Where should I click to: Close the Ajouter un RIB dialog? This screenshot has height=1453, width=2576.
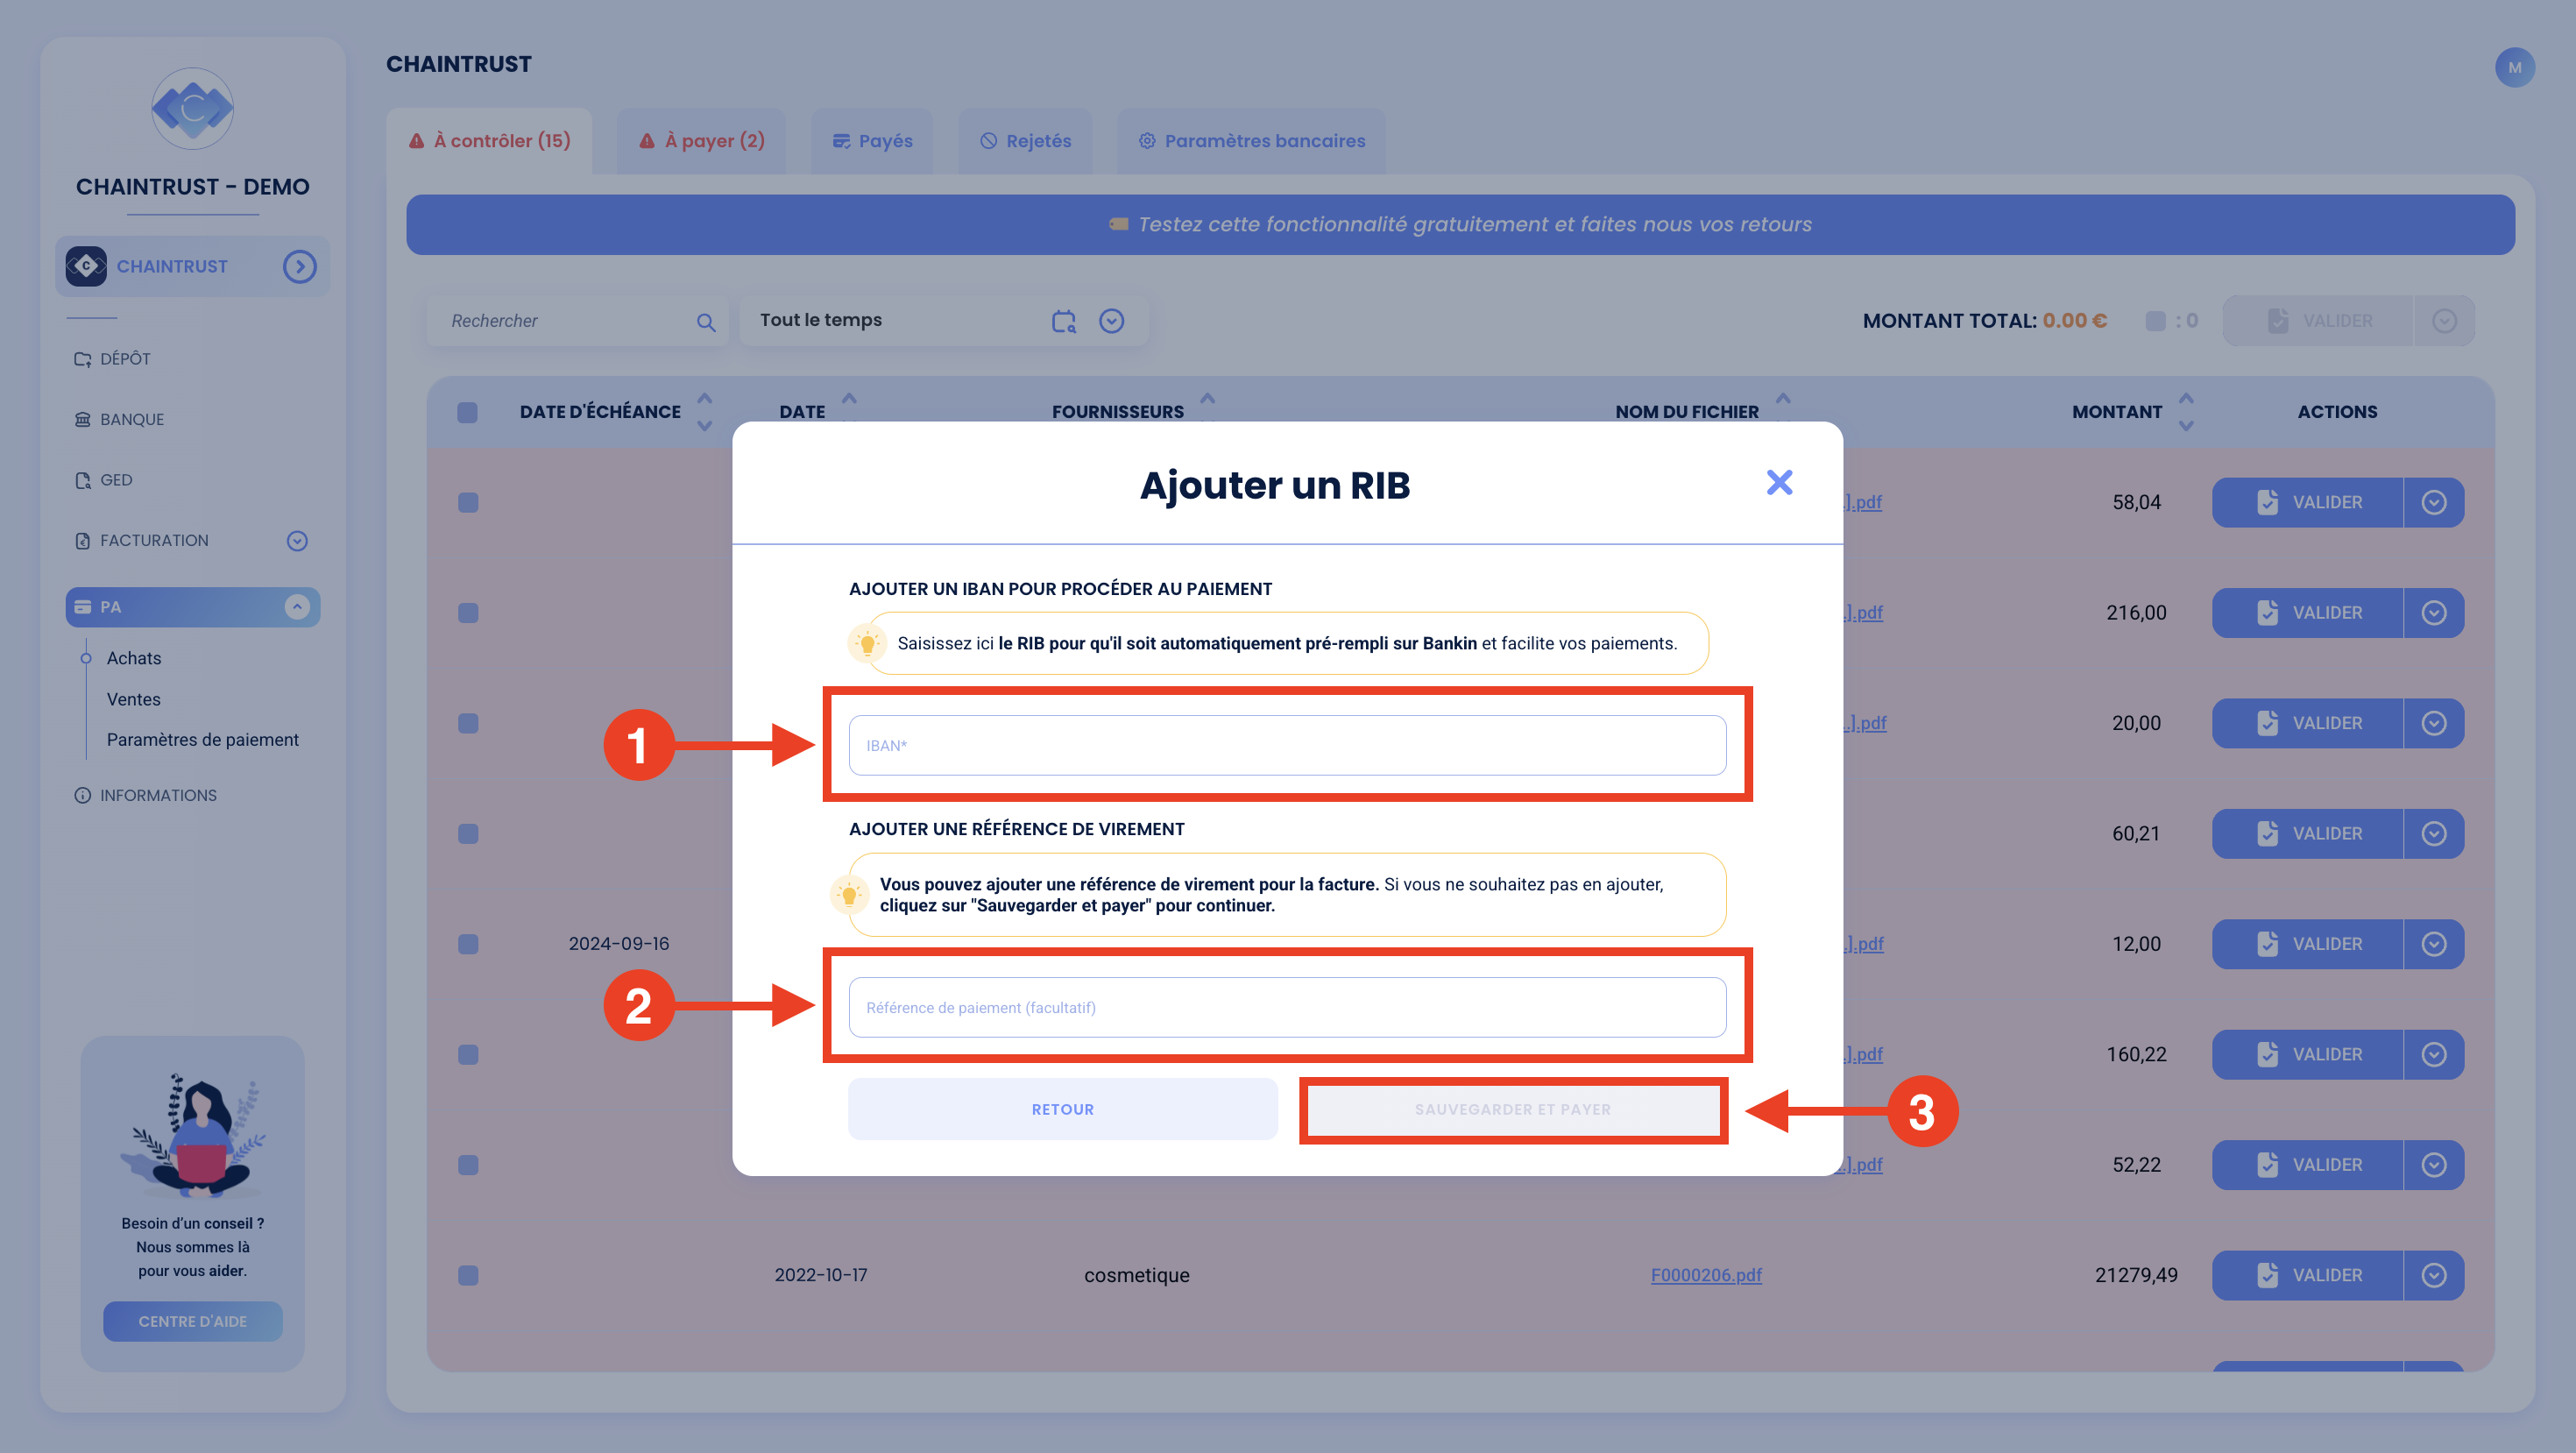(x=1779, y=483)
